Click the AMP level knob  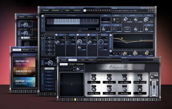coord(146,20)
